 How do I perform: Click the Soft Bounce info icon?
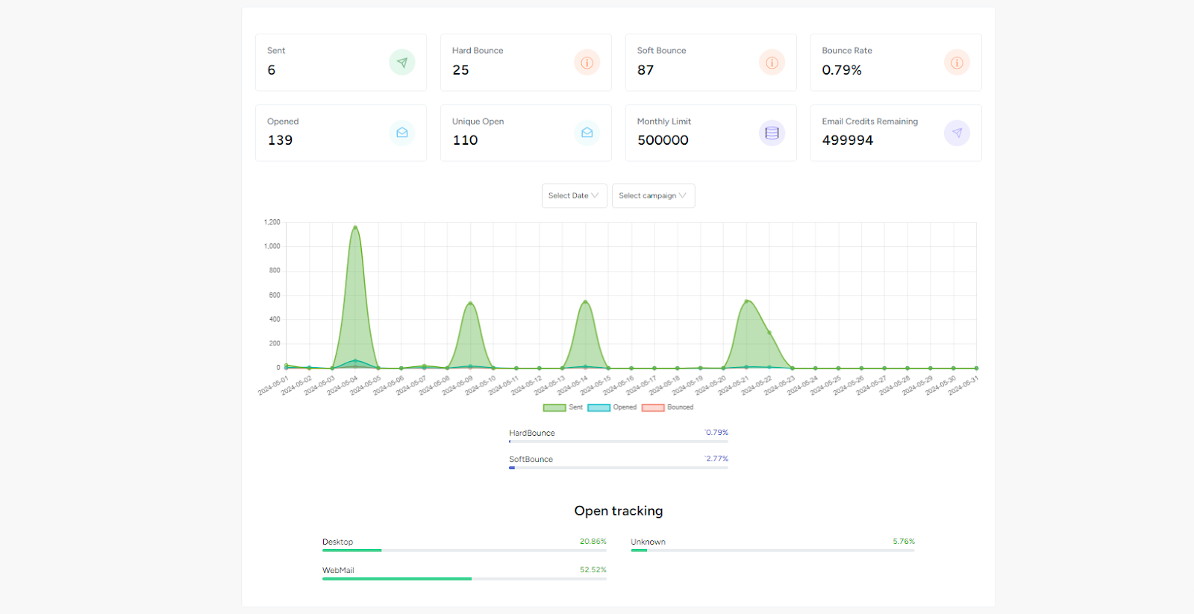(772, 63)
